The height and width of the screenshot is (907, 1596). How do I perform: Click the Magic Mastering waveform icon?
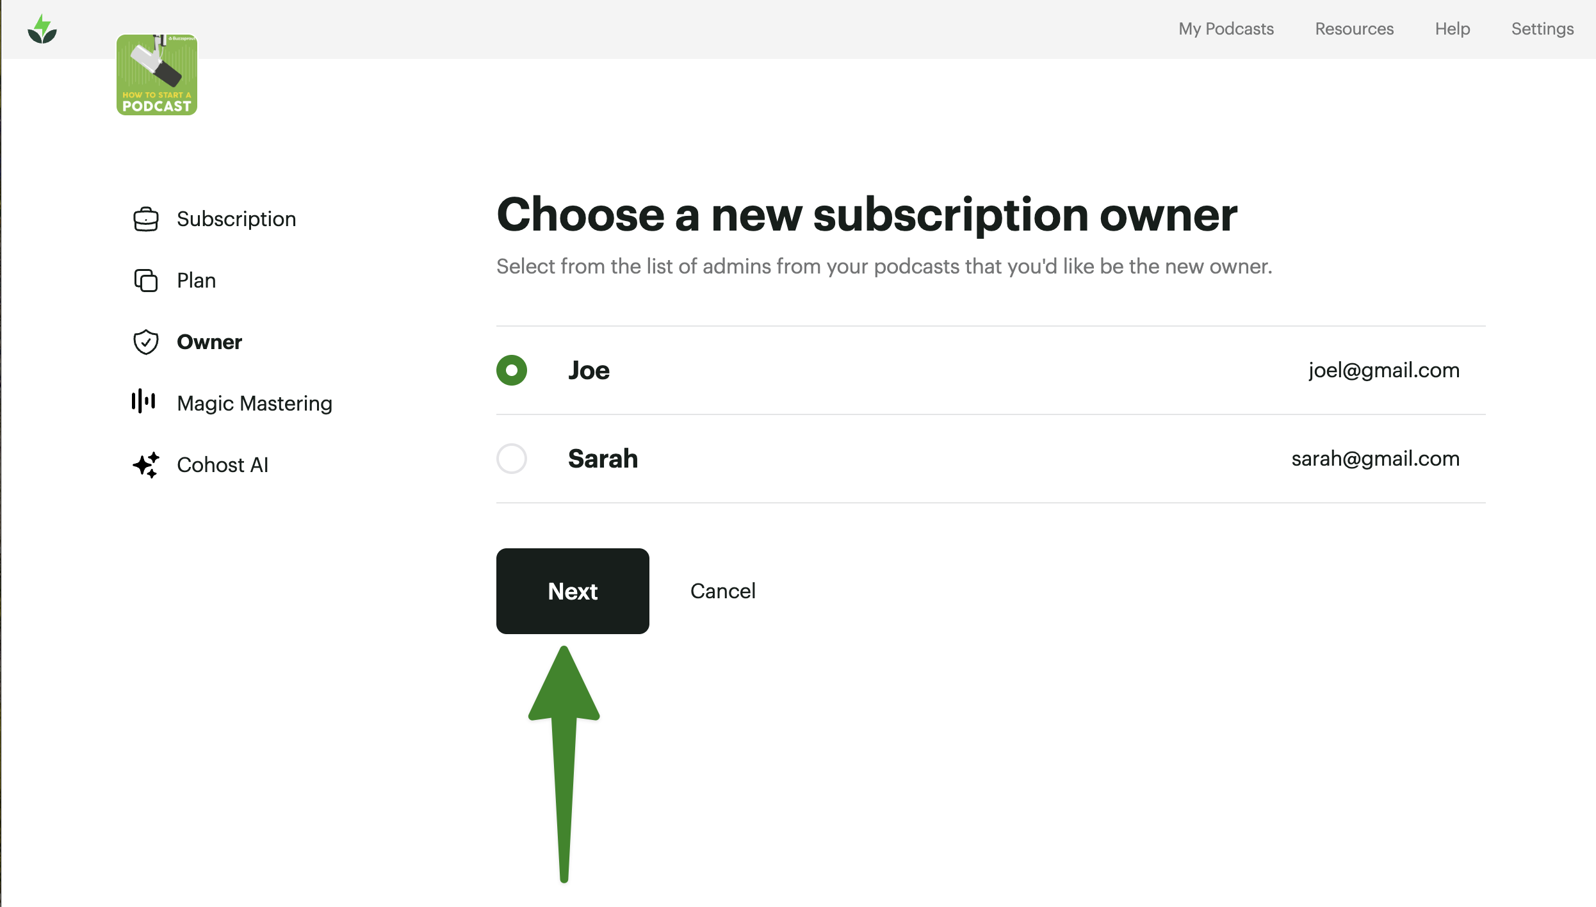point(143,402)
